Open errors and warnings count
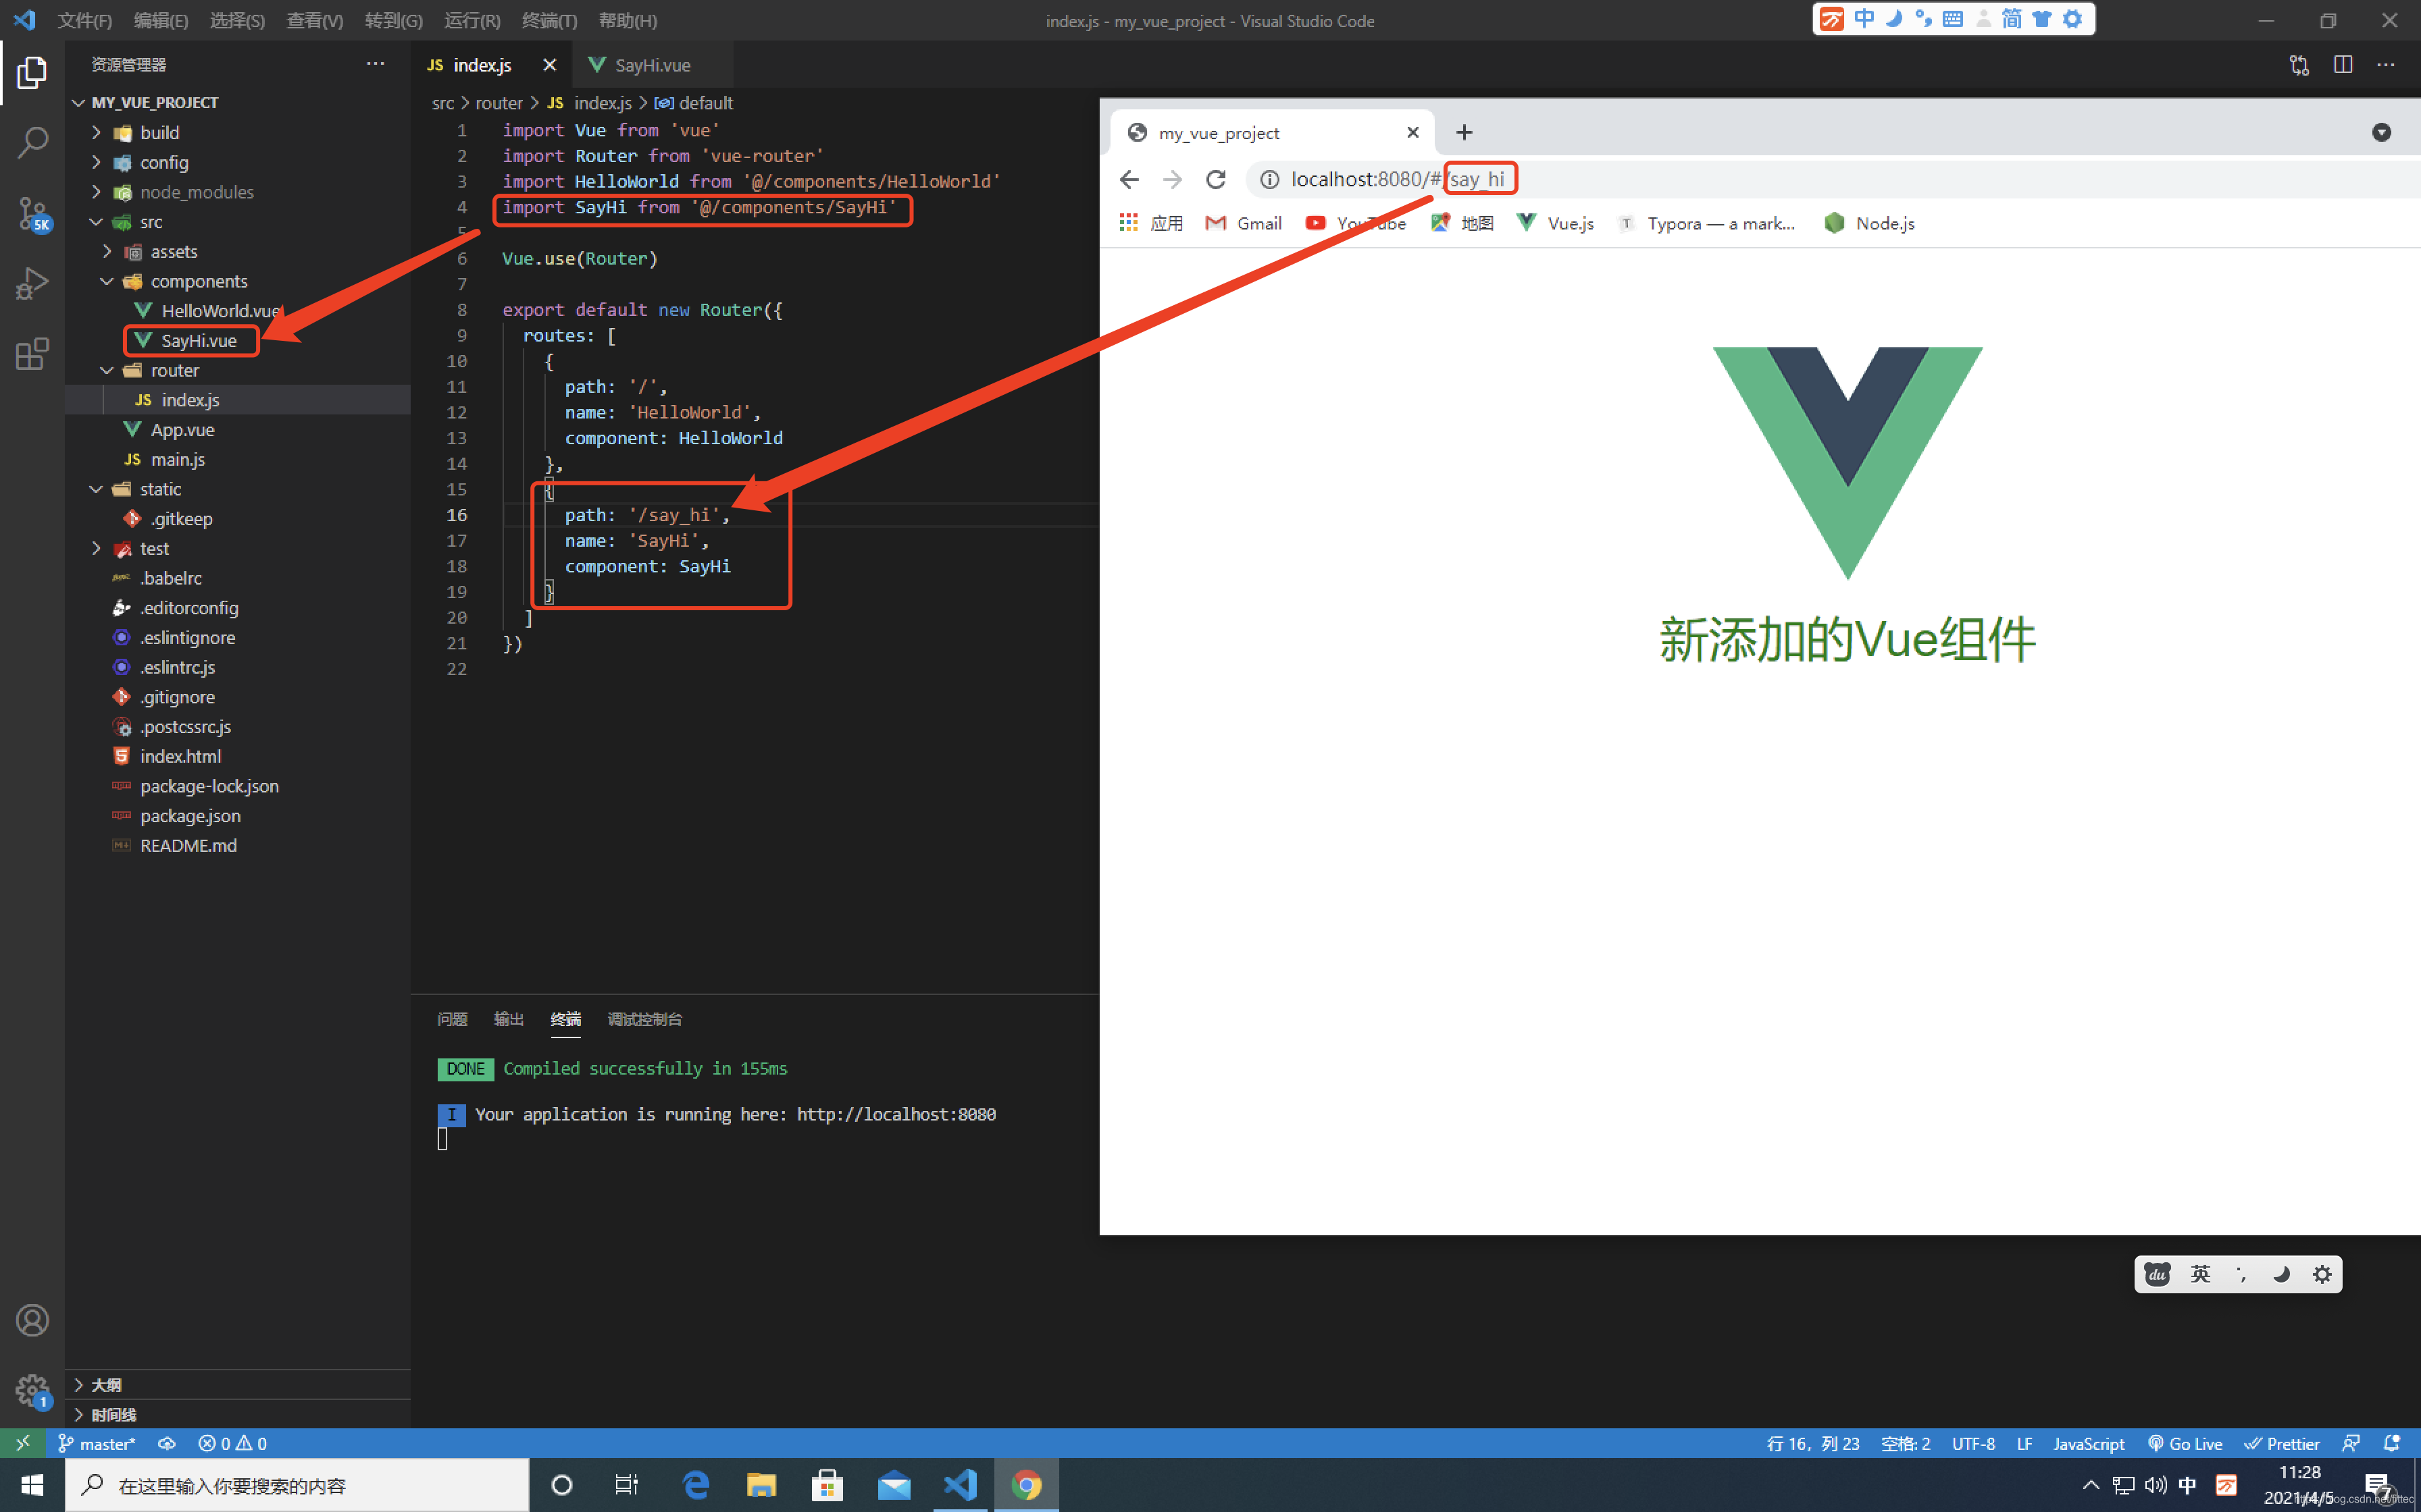 [232, 1443]
